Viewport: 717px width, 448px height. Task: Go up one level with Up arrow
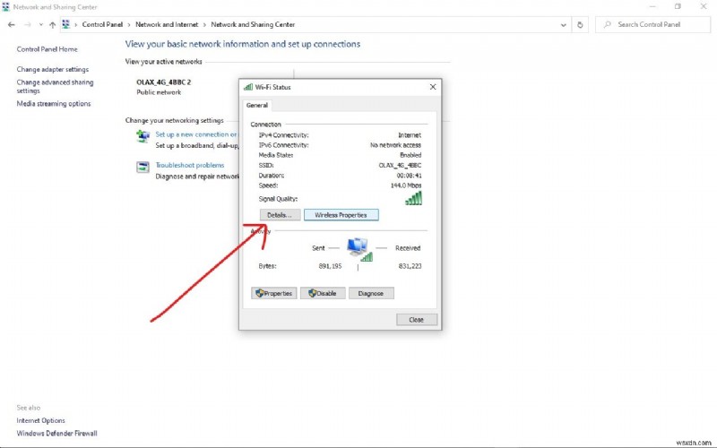(52, 25)
